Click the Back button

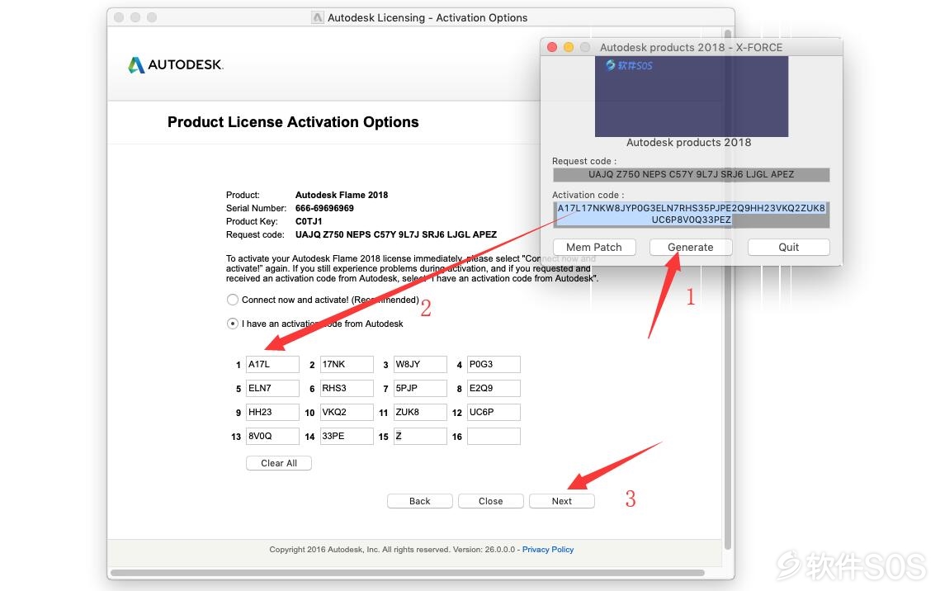[x=419, y=501]
